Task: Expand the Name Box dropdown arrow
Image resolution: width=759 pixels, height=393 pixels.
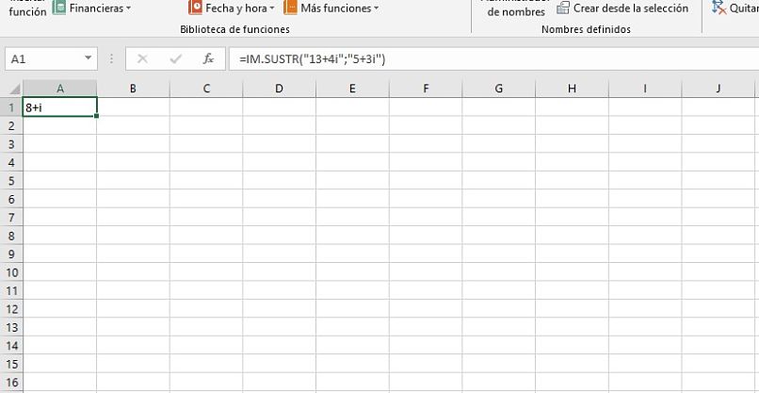Action: click(x=89, y=58)
